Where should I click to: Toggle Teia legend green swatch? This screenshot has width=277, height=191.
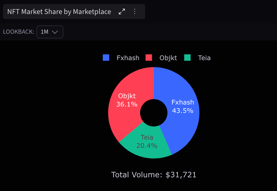(188, 57)
